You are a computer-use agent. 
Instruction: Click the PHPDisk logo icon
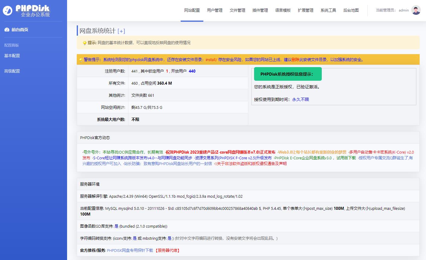coord(8,11)
